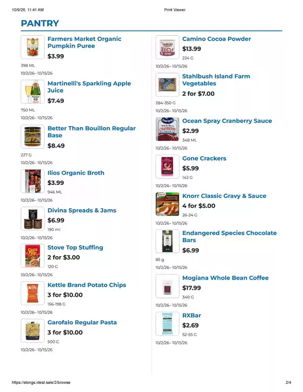Click the PANTRY section heading
The height and width of the screenshot is (392, 303).
[x=40, y=23]
